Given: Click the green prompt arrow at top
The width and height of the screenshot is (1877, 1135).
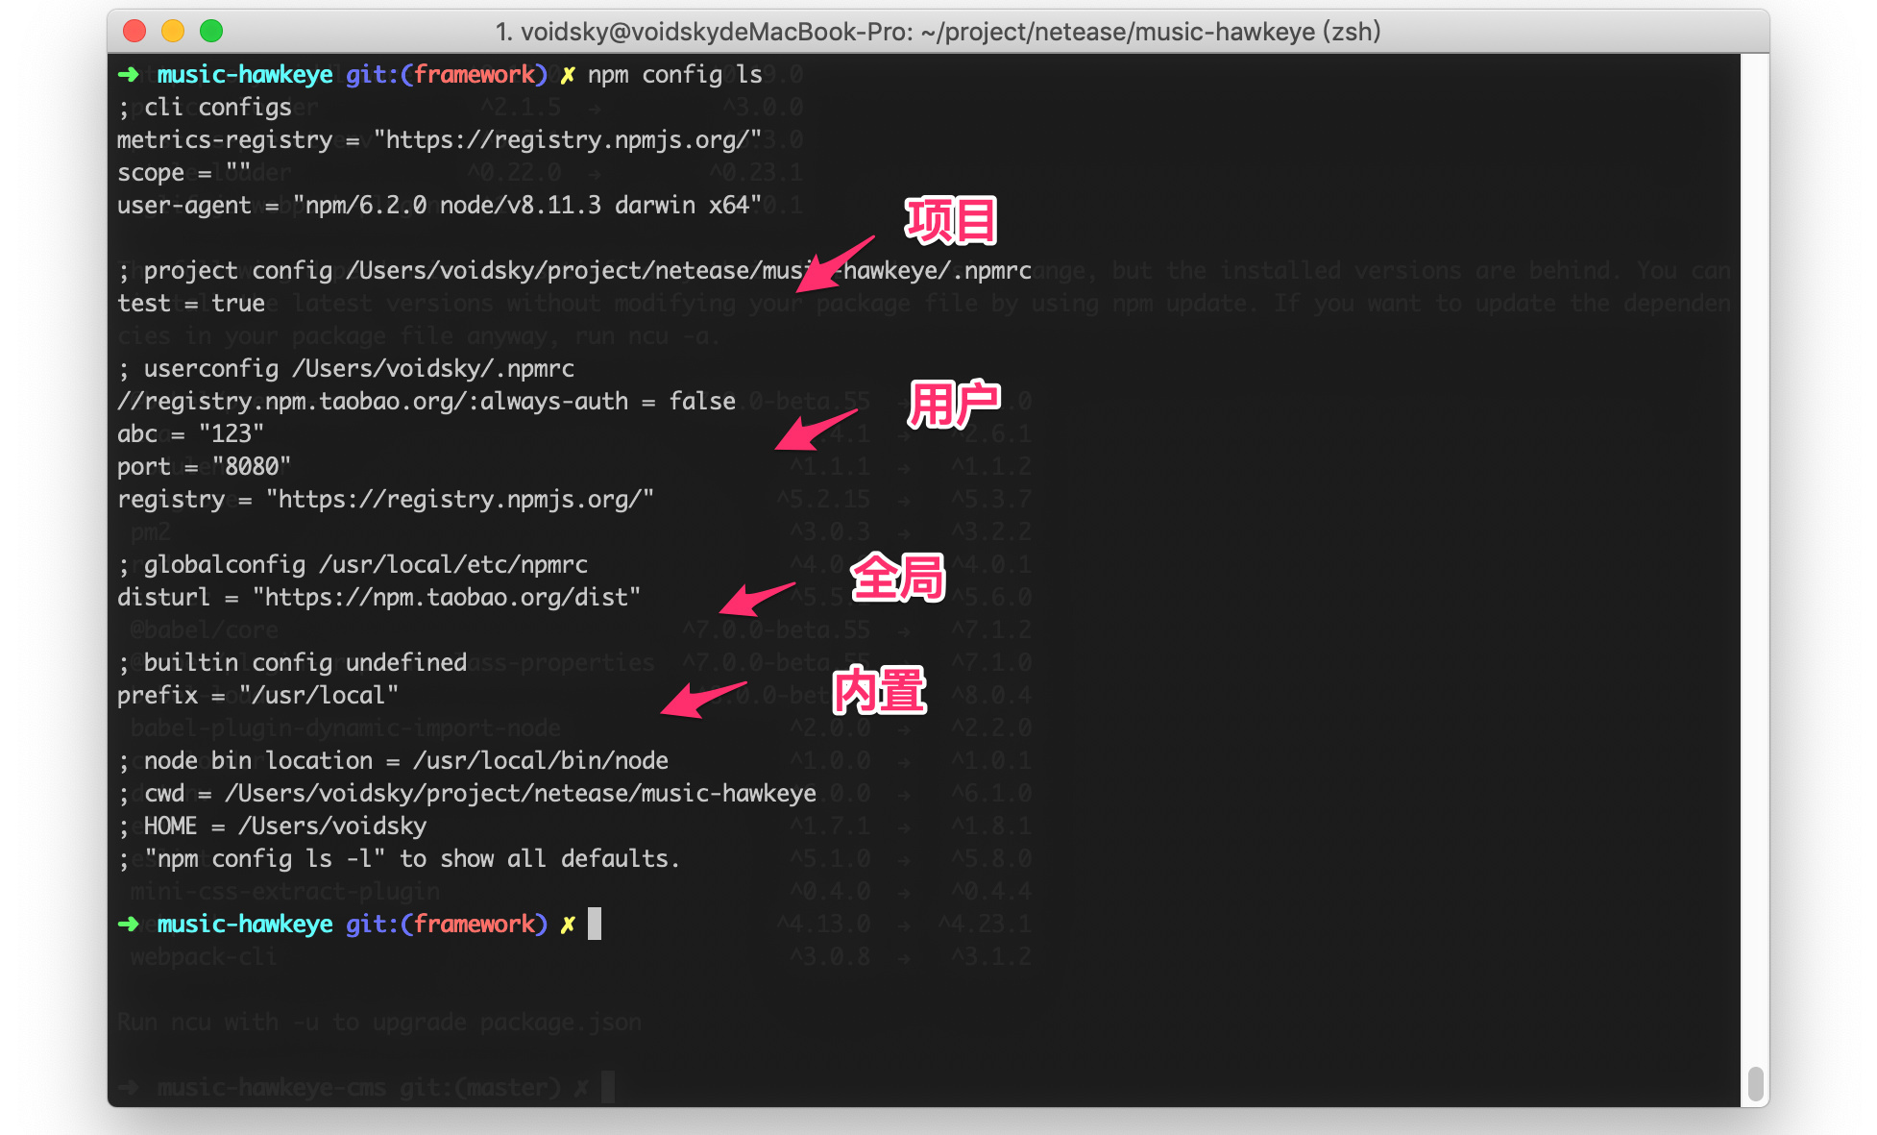Looking at the screenshot, I should [x=128, y=75].
